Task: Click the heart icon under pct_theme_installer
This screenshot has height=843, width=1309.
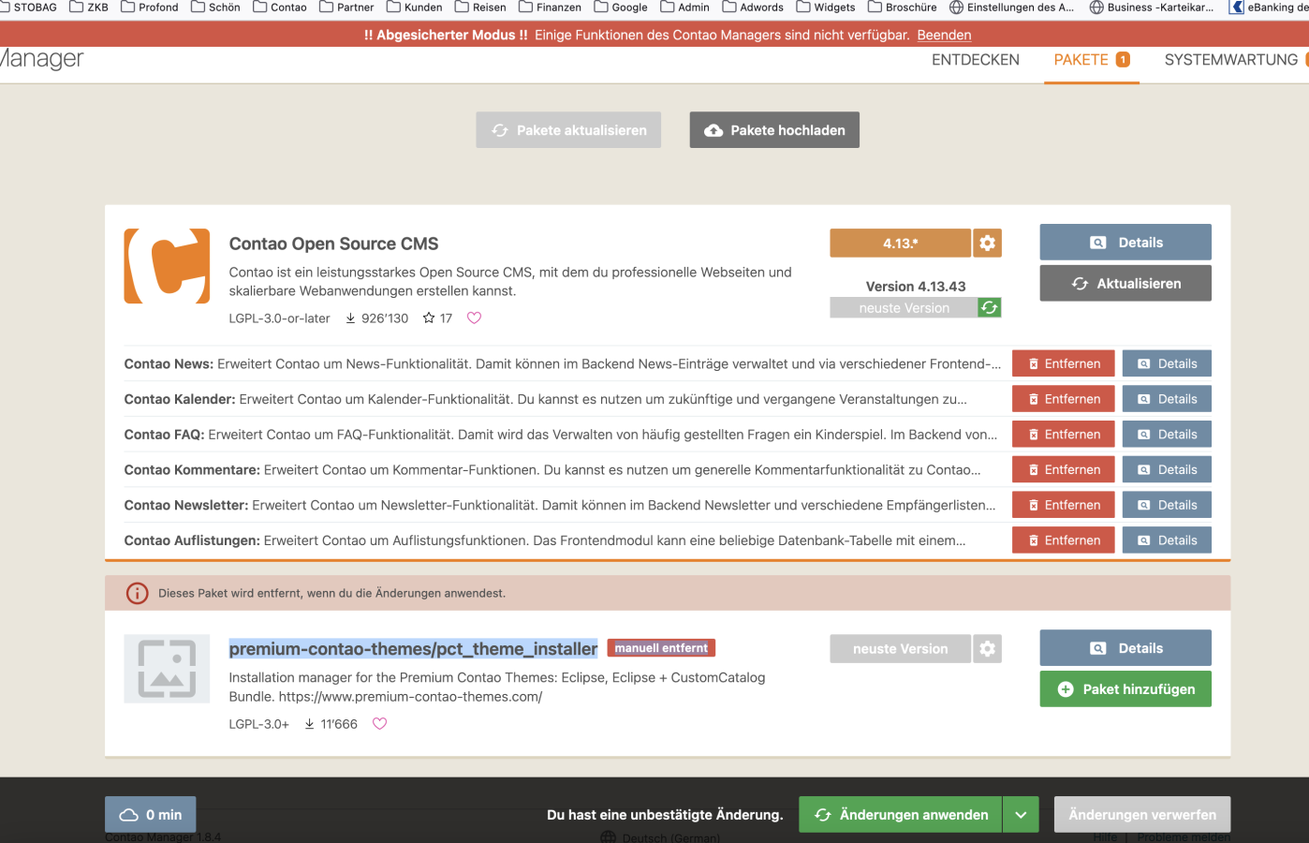Action: click(379, 724)
